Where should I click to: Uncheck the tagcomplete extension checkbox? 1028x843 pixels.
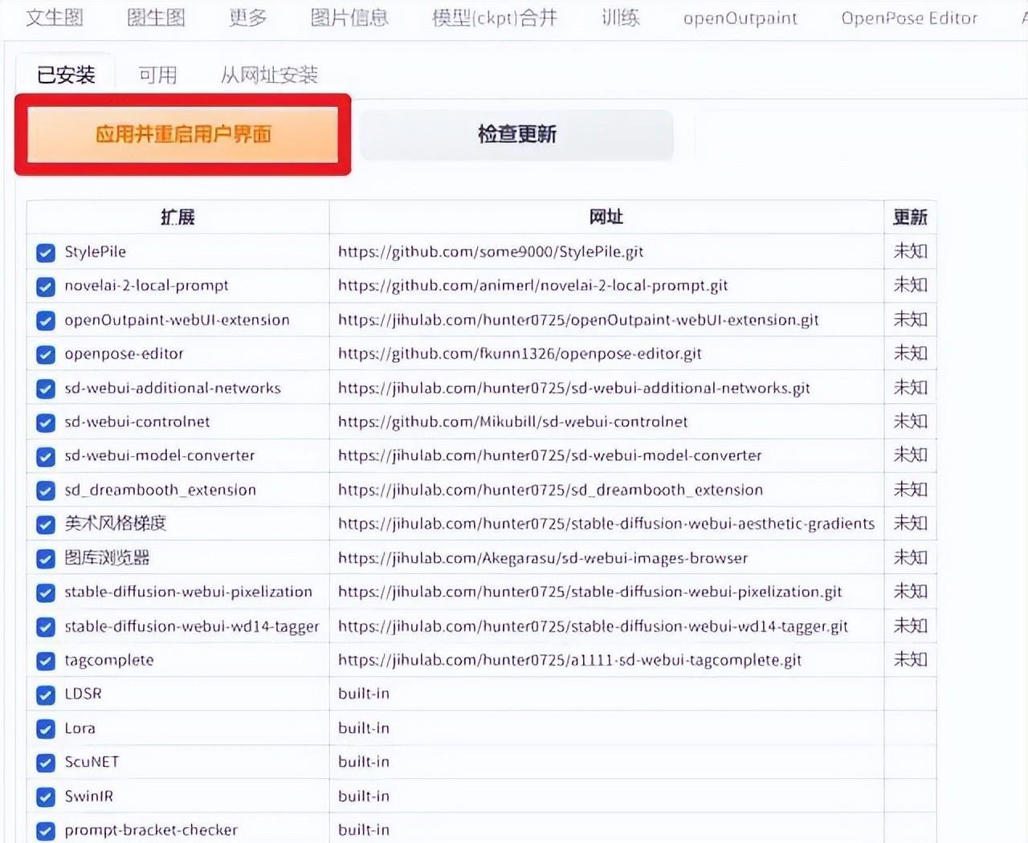click(x=46, y=662)
